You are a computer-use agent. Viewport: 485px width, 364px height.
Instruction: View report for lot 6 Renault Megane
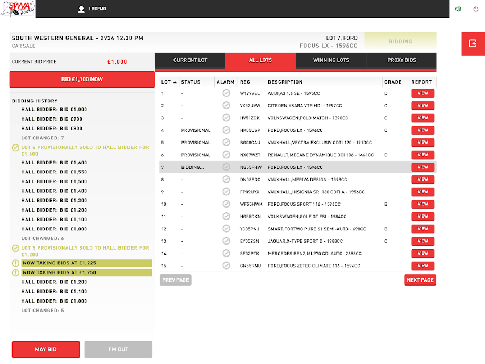point(423,155)
